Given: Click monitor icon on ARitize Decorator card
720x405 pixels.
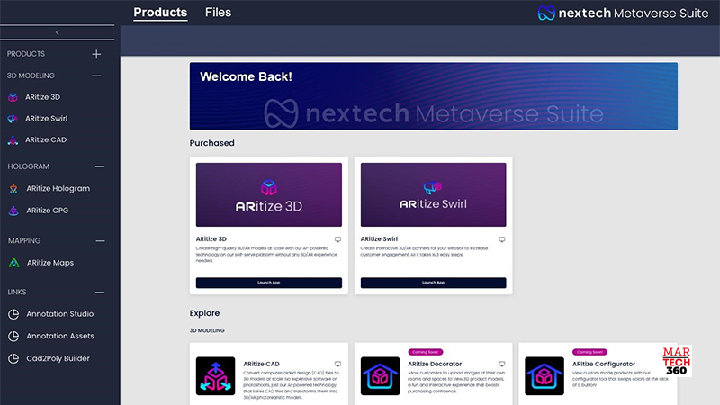Looking at the screenshot, I should (502, 364).
